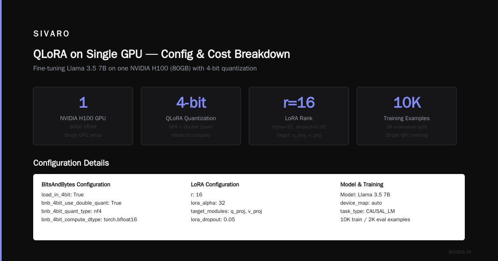Select the lora_dropout: 0.05 line
The image size is (498, 261).
coord(213,220)
